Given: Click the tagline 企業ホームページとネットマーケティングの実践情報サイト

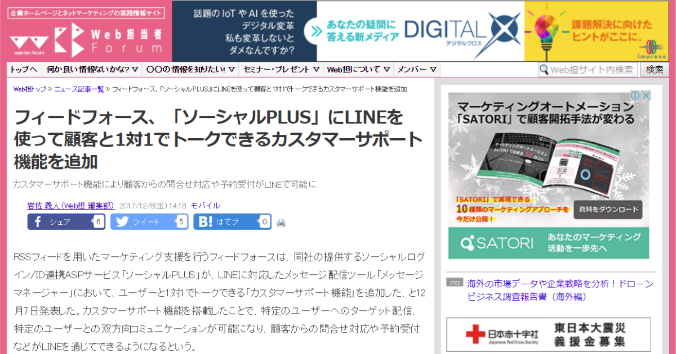Looking at the screenshot, I should tap(86, 13).
